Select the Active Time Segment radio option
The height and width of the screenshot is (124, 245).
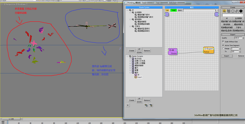pyautogui.click(x=223, y=45)
